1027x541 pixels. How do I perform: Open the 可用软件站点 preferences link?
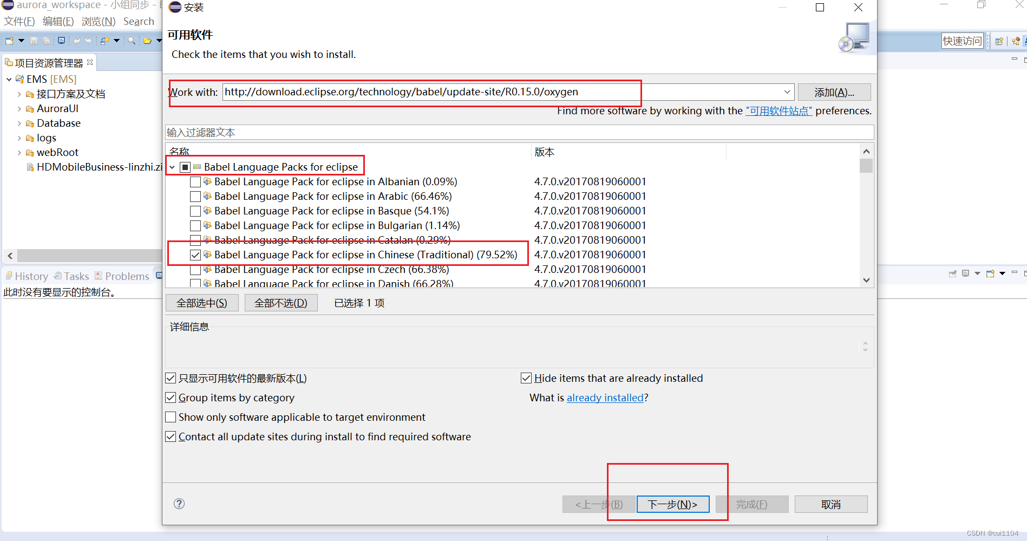point(779,111)
